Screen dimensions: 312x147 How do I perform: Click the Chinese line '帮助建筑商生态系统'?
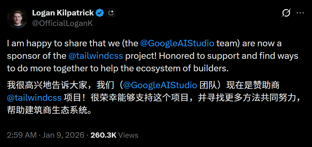pyautogui.click(x=47, y=110)
